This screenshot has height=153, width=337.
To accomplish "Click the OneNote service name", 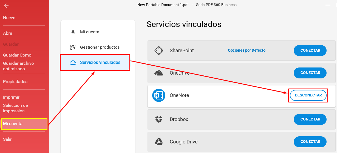I will tap(179, 95).
